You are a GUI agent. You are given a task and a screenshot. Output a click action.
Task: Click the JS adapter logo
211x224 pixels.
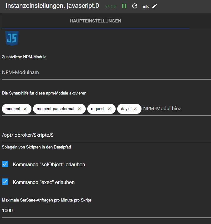click(12, 38)
